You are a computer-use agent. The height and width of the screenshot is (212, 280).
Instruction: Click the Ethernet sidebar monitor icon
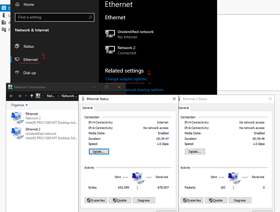pos(17,59)
